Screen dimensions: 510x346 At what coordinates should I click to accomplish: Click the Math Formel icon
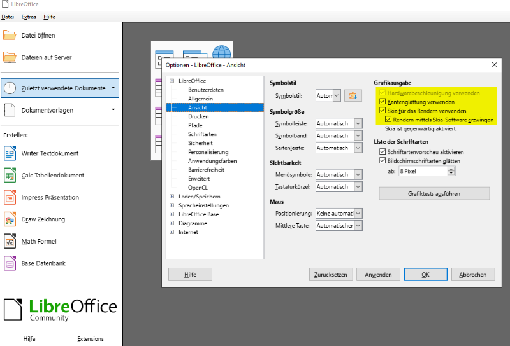pyautogui.click(x=10, y=242)
